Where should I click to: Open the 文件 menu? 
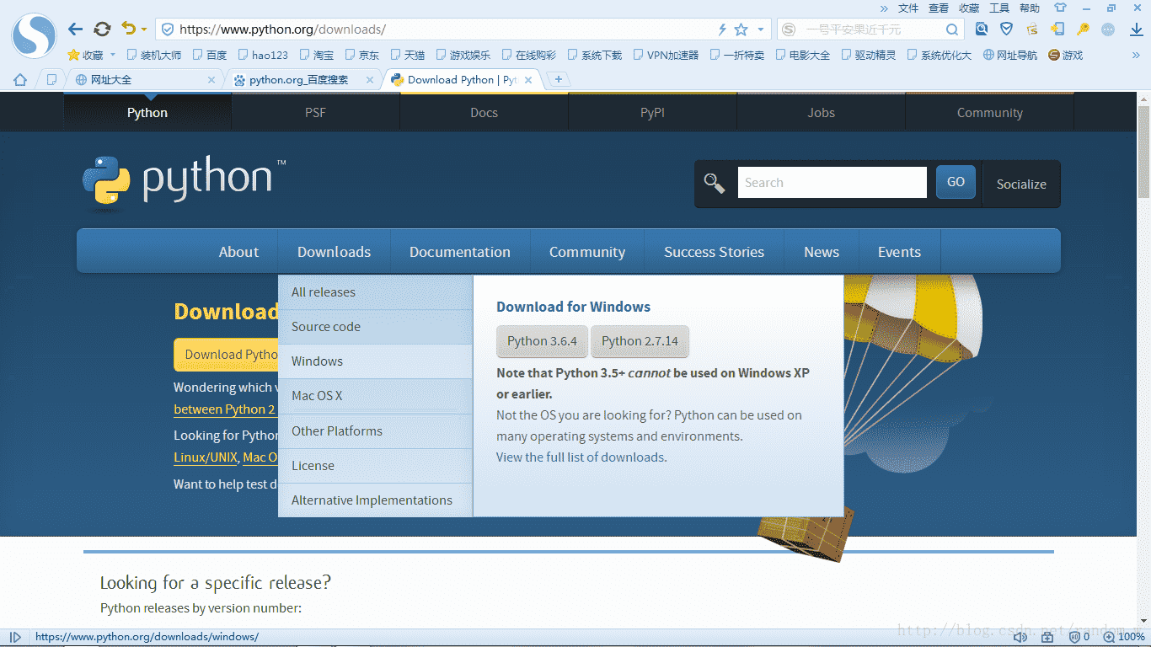pos(908,8)
